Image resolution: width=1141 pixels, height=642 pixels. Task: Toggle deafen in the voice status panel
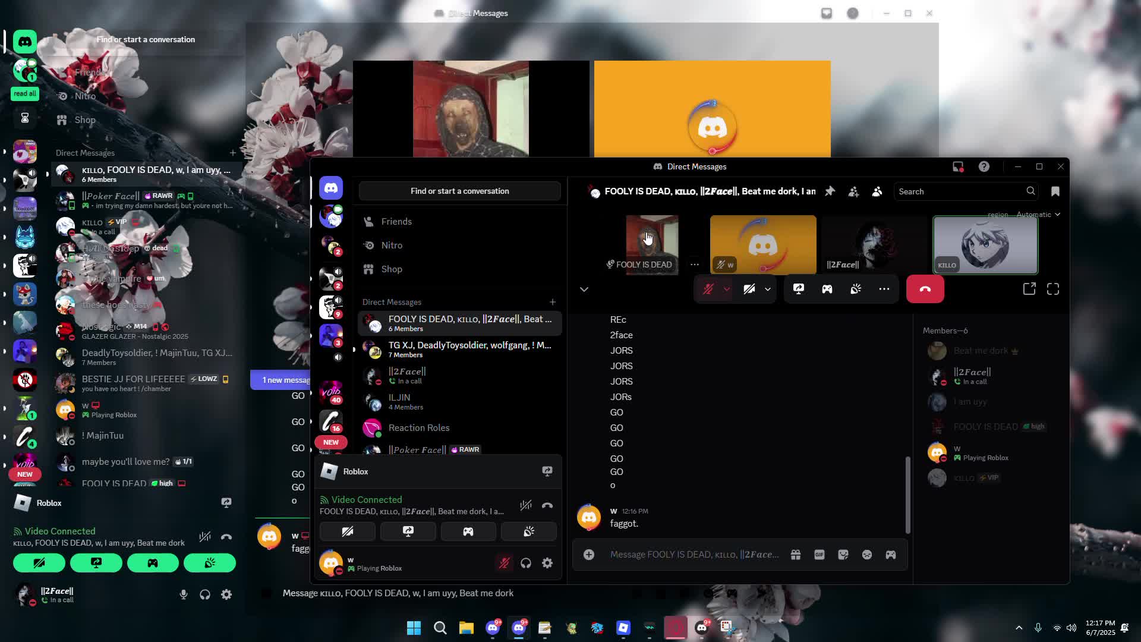(526, 563)
